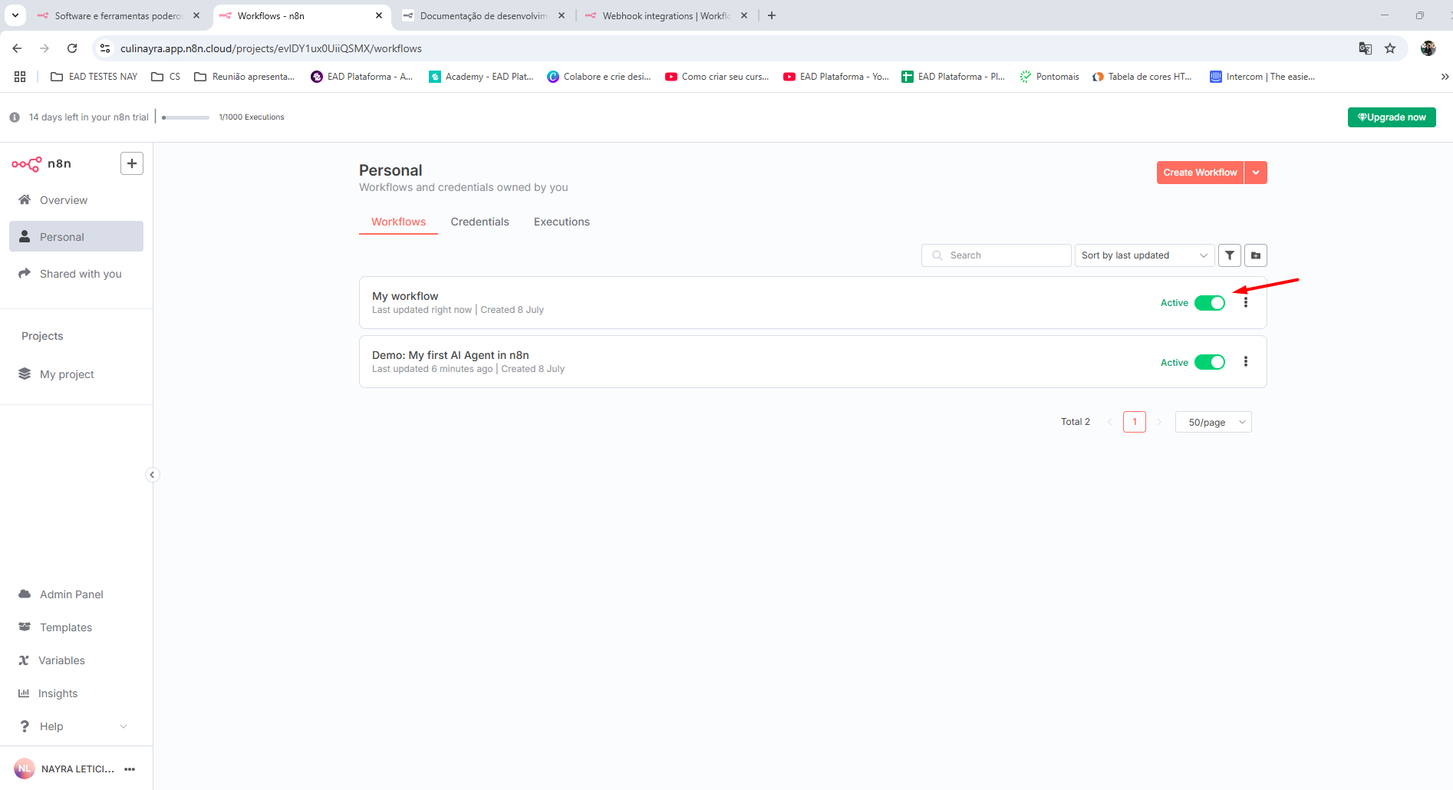Screen dimensions: 1453x790
Task: Open EAD TESTES NAY bookmark folder
Action: pyautogui.click(x=94, y=77)
